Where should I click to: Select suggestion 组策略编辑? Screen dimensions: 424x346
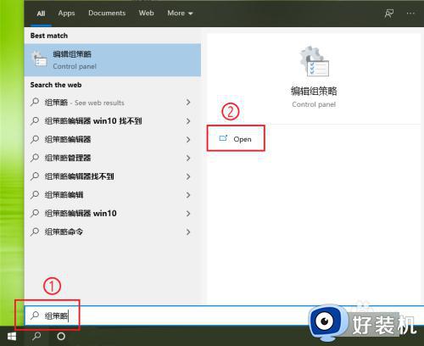(x=113, y=195)
